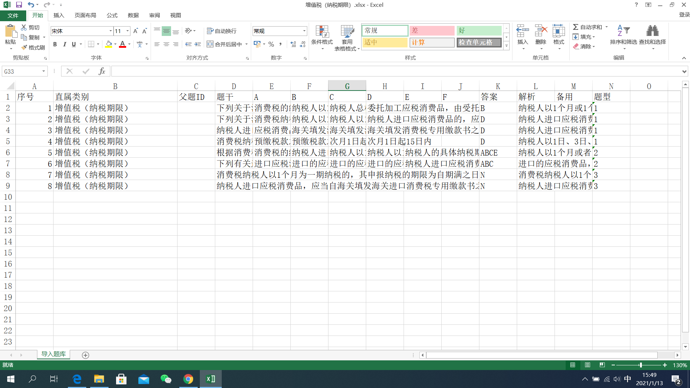This screenshot has height=388, width=690.
Task: Switch to the Data (数据) tab
Action: pos(133,15)
